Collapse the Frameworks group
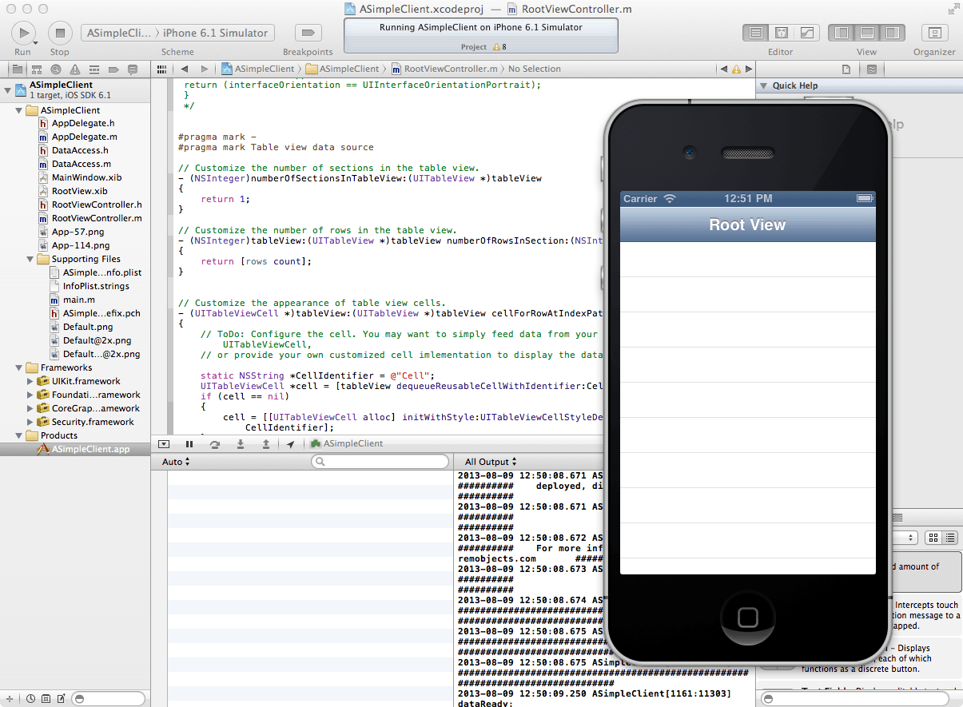The image size is (963, 707). pos(18,367)
